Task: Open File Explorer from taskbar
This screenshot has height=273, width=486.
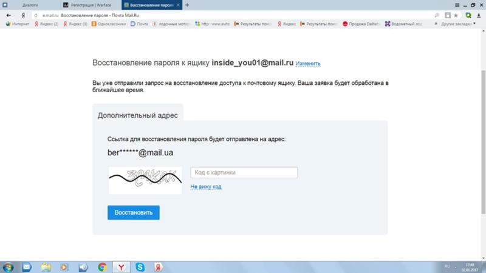Action: click(x=46, y=267)
